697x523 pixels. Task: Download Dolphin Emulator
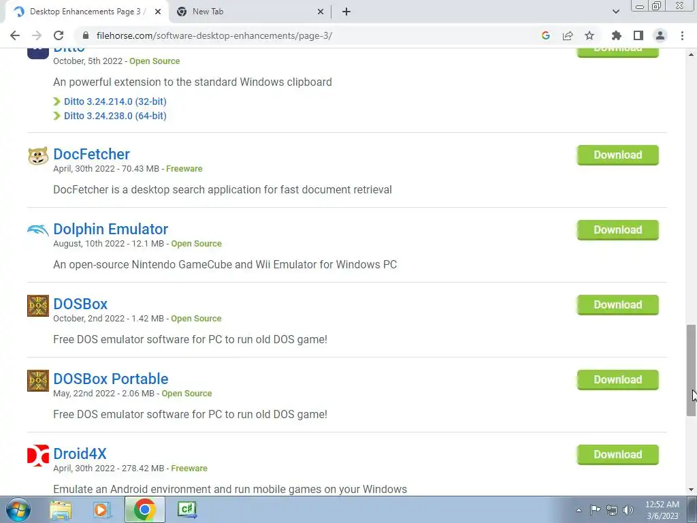[618, 230]
